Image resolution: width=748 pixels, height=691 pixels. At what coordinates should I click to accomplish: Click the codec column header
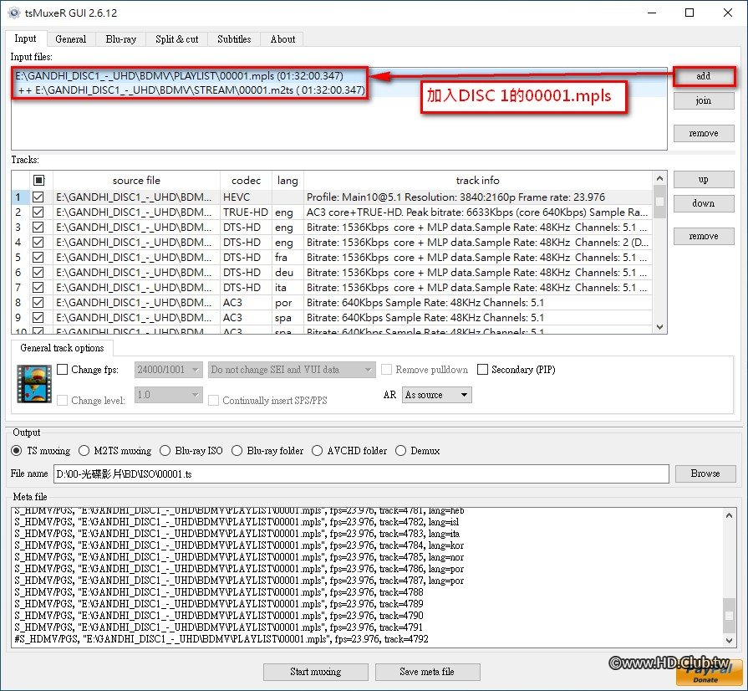247,181
